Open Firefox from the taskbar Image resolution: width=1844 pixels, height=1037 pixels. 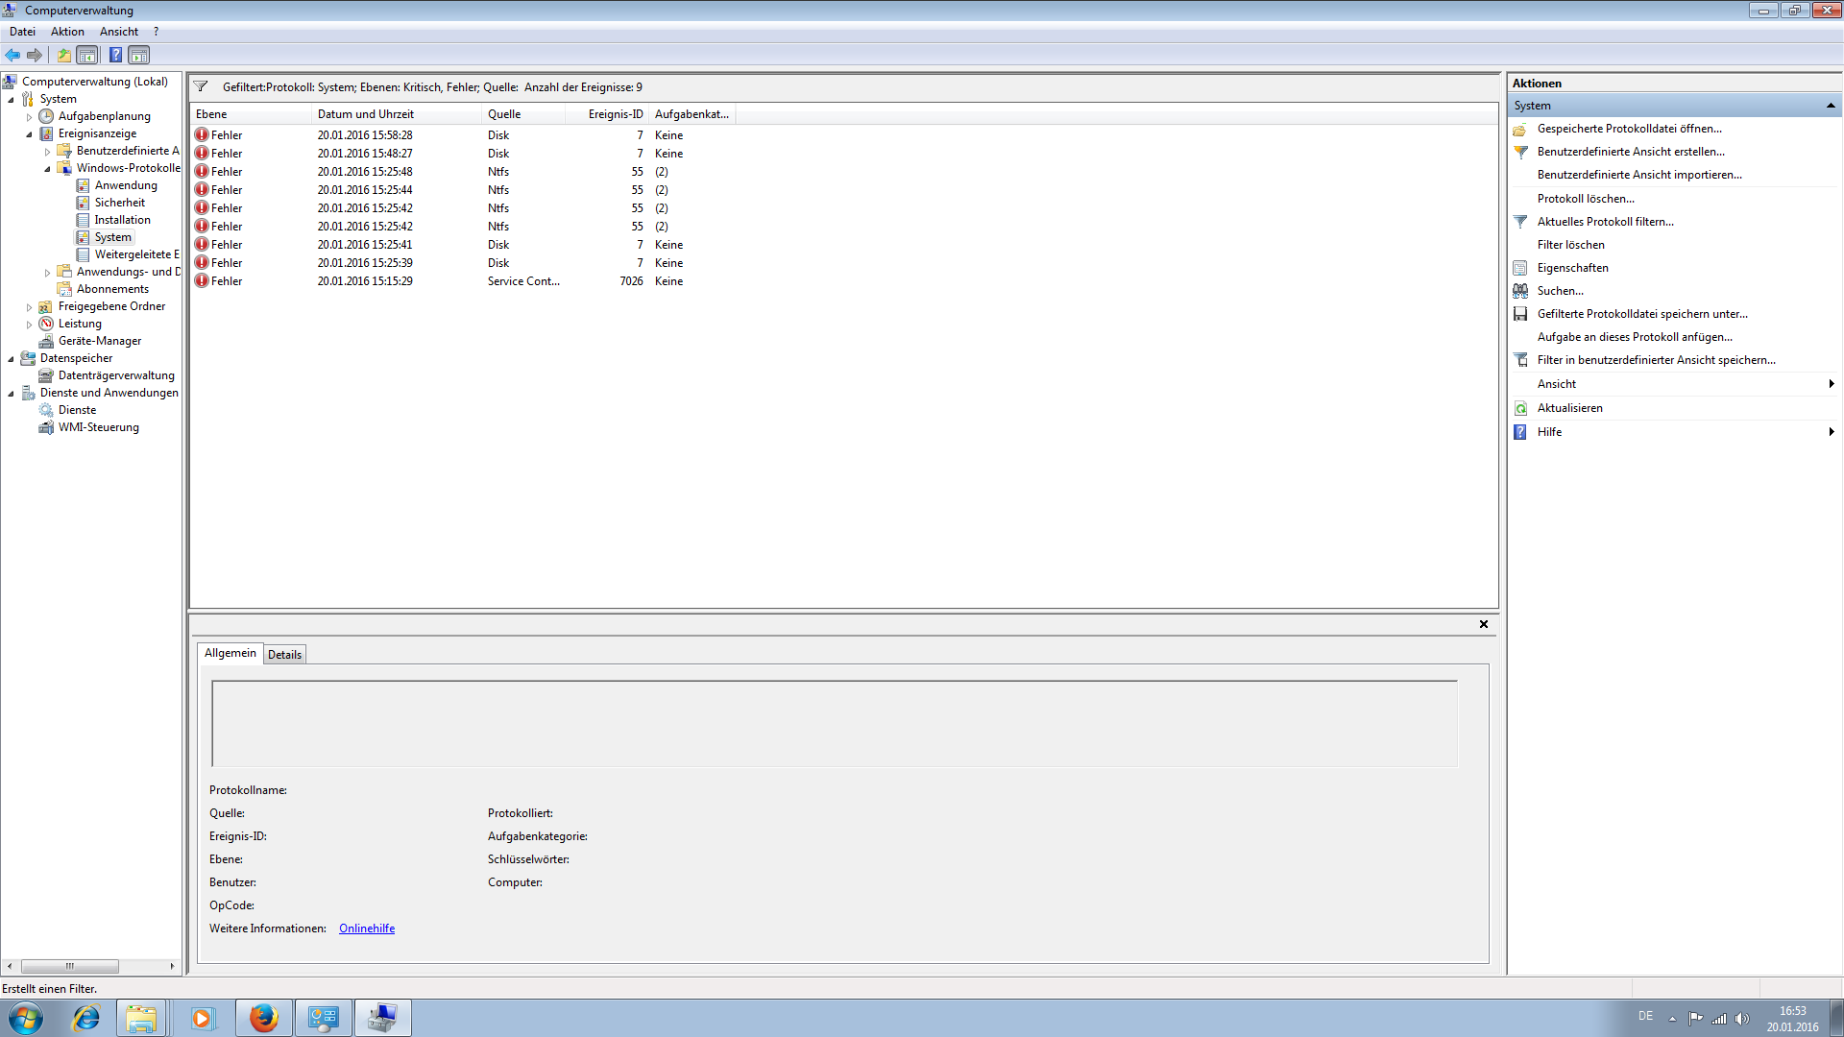(263, 1018)
